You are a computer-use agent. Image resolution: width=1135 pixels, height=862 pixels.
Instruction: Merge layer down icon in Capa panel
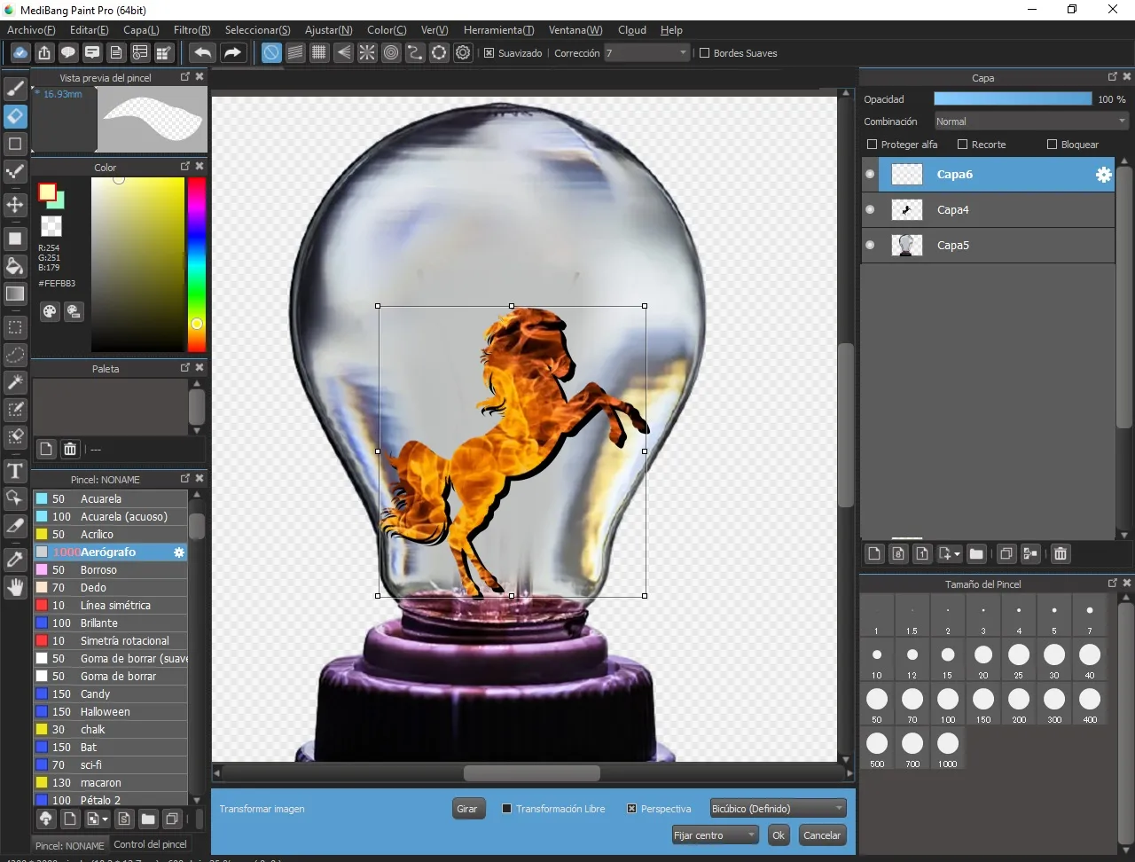click(x=1030, y=554)
